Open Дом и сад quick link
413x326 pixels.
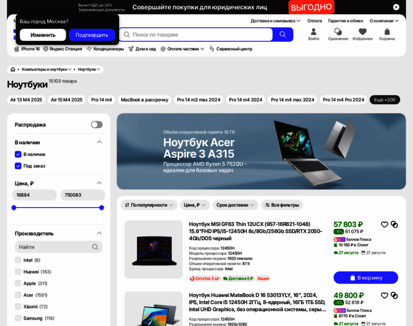coord(142,49)
